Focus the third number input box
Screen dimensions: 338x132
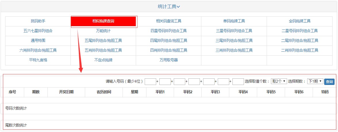(179, 81)
